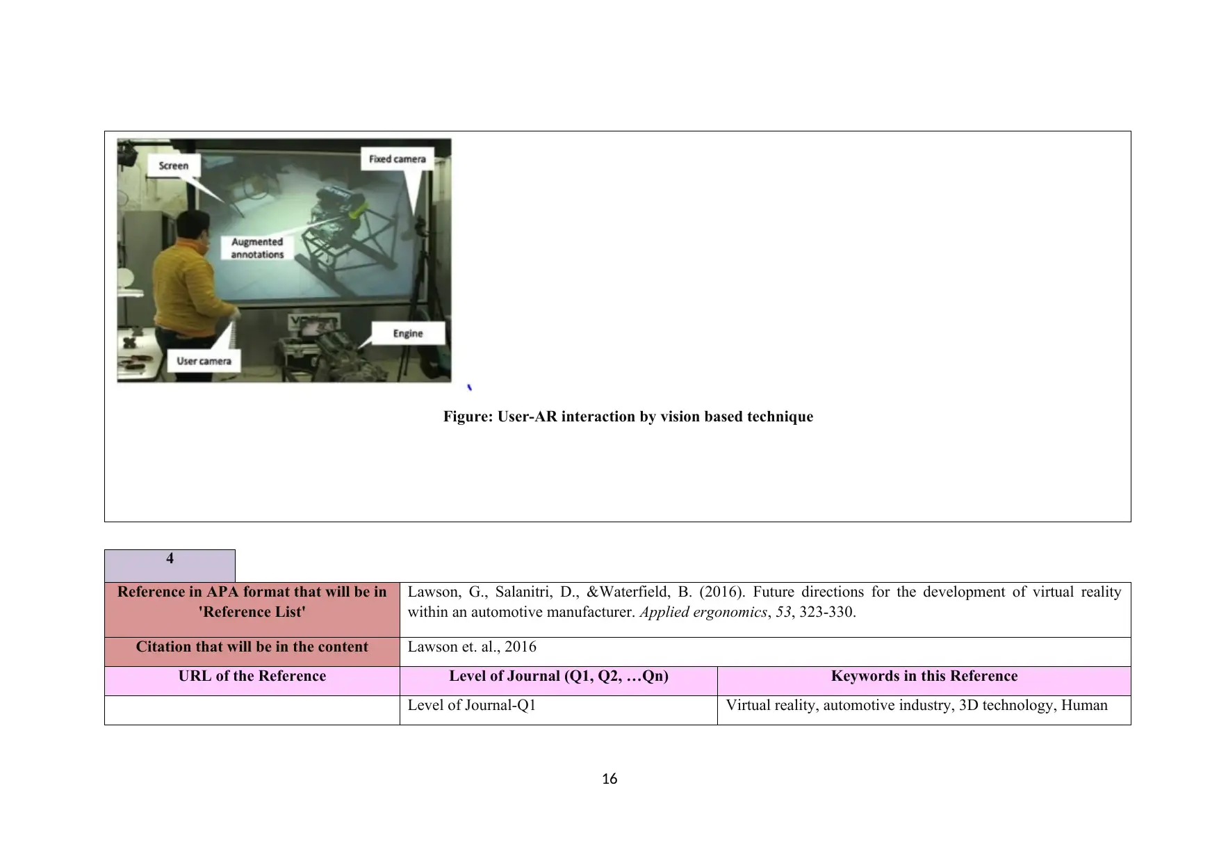The image size is (1219, 863).
Task: Click the Lawson, Salanitri, Waterfield reference text
Action: click(x=764, y=602)
